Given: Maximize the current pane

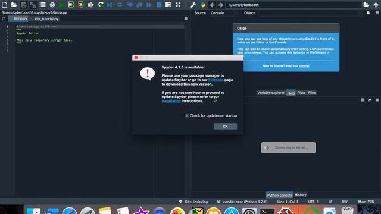Looking at the screenshot, I should point(168,5).
